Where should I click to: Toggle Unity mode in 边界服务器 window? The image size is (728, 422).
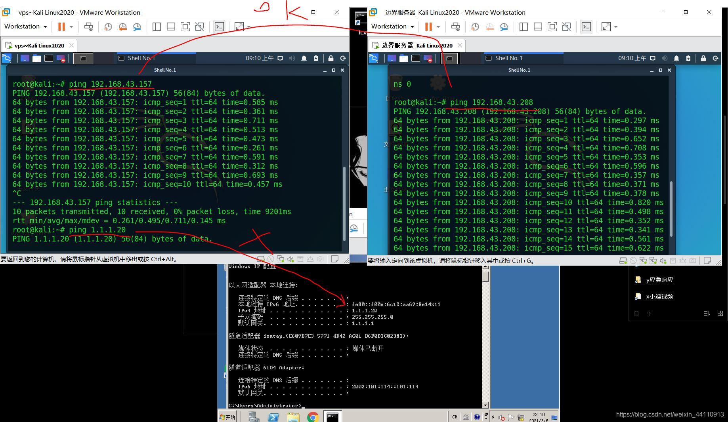(567, 27)
